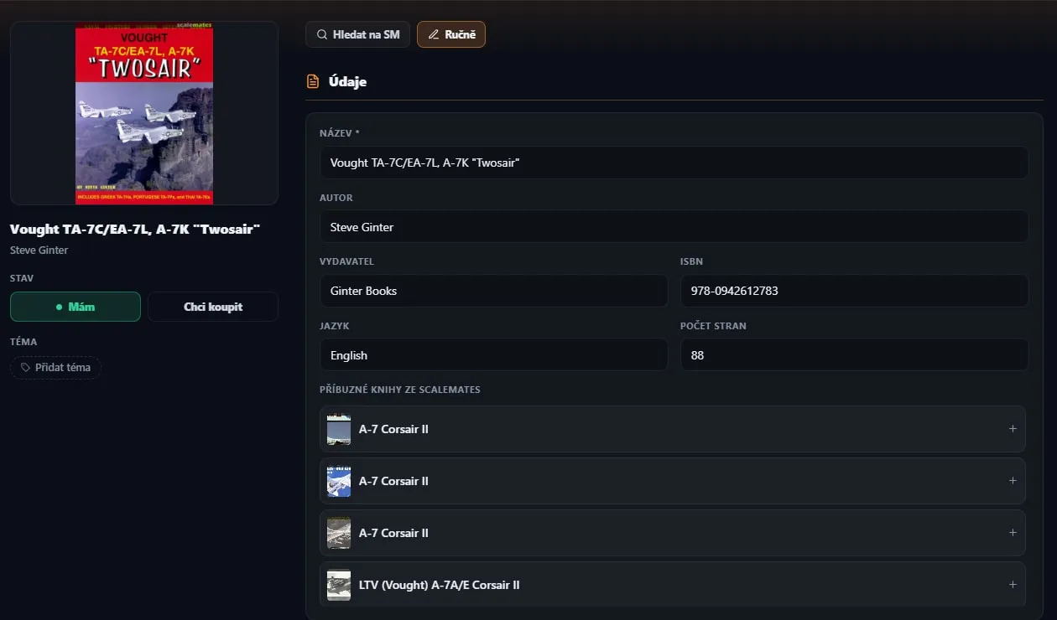This screenshot has height=620, width=1057.
Task: Switch to Ručně manual entry mode
Action: tap(451, 34)
